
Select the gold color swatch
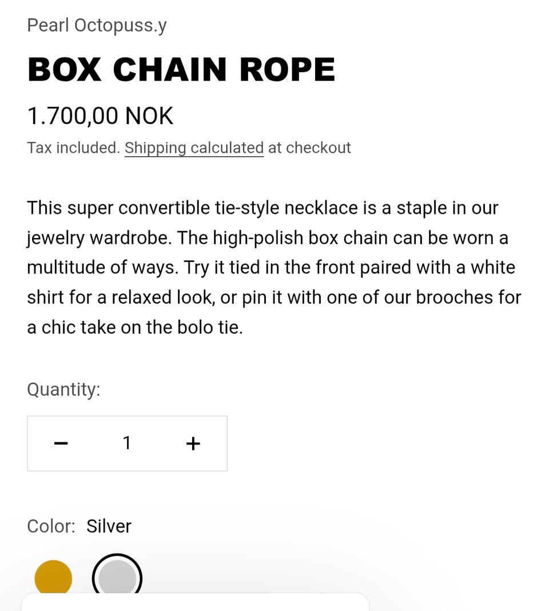[53, 577]
